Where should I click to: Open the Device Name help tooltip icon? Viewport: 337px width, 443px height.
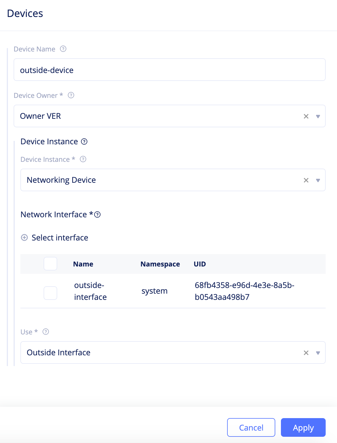pyautogui.click(x=63, y=49)
